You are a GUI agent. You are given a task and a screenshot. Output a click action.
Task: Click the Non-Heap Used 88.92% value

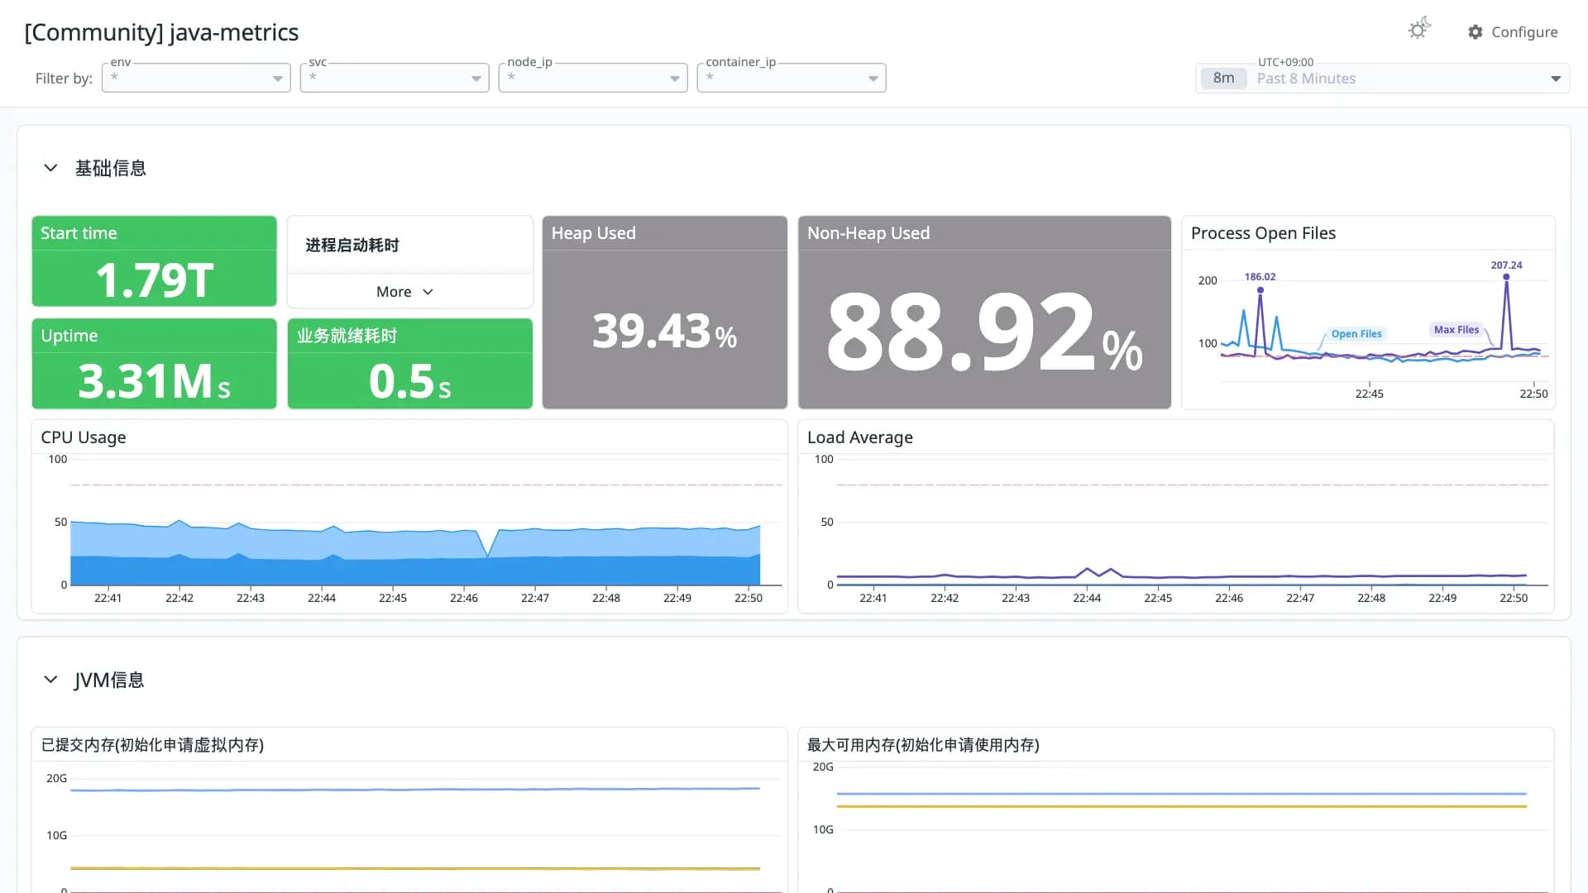pos(984,332)
